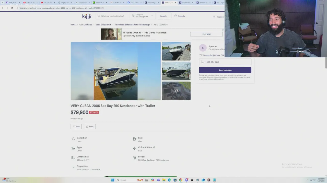Open the Settings gear in the taskbar
The width and height of the screenshot is (327, 183).
tap(197, 180)
